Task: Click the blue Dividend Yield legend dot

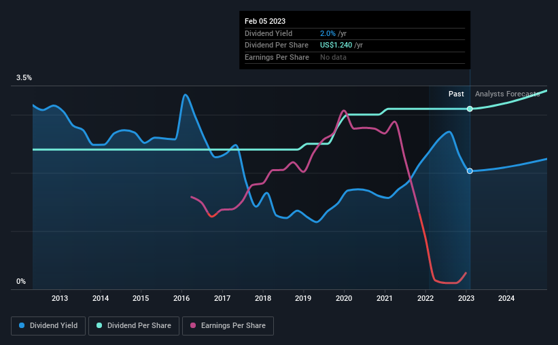Action: [x=22, y=325]
